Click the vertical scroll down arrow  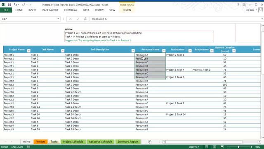tap(263, 137)
